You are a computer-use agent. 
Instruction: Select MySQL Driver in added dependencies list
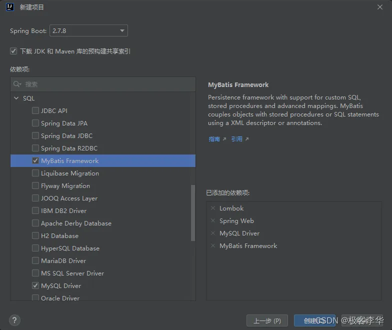[x=239, y=233]
